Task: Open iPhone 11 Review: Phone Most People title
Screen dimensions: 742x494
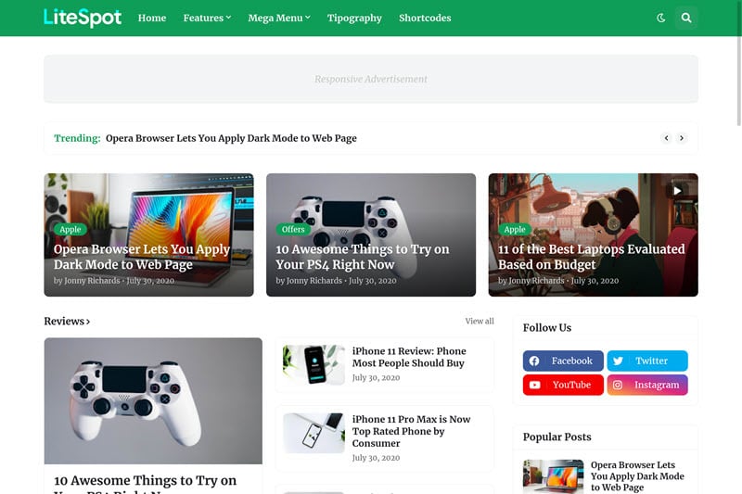Action: [409, 357]
